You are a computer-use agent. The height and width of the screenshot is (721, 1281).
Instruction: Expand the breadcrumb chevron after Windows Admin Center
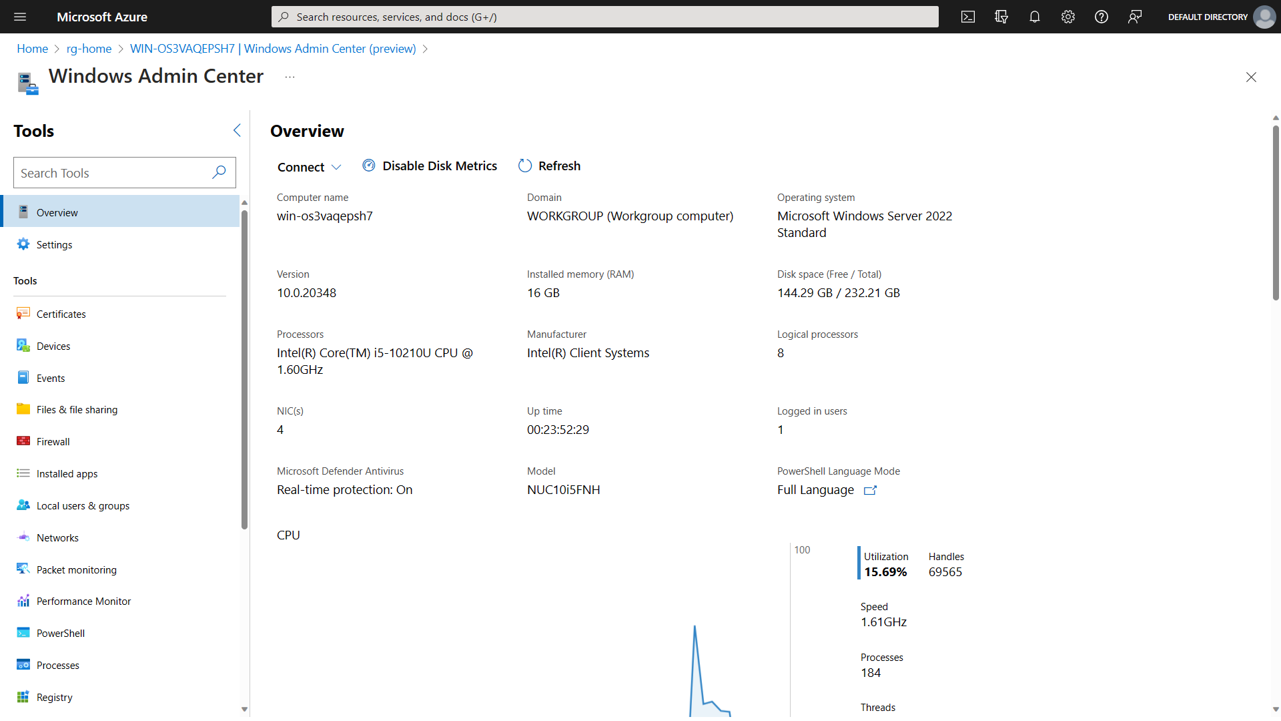(x=426, y=49)
